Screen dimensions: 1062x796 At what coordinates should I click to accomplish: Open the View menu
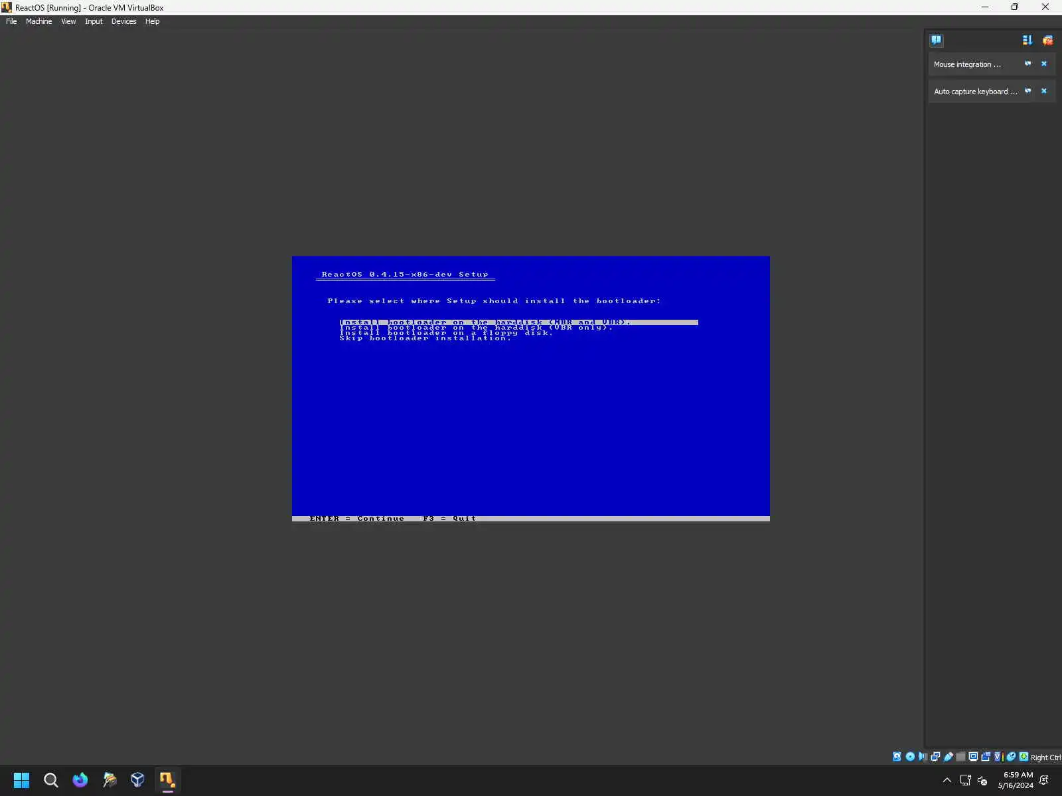(x=68, y=21)
